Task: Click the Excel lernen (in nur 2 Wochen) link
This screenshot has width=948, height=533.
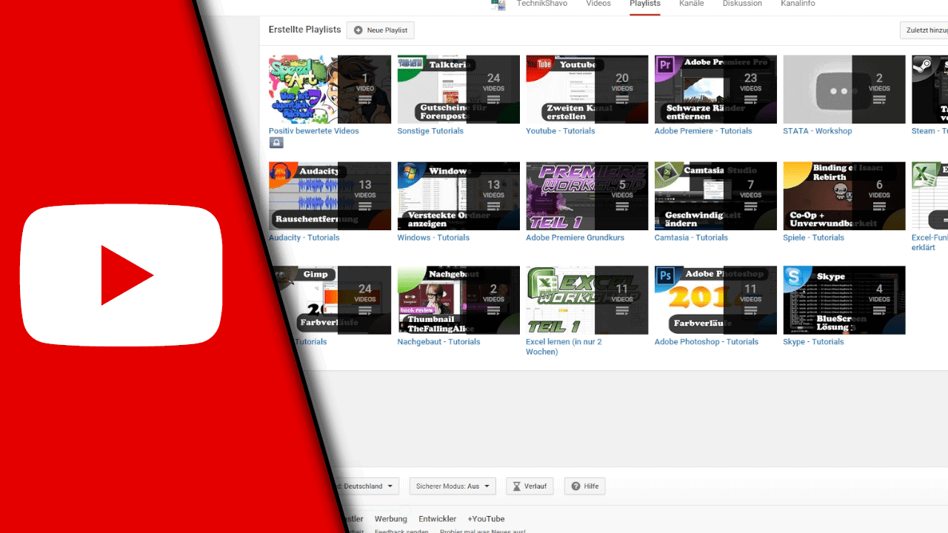Action: [564, 346]
